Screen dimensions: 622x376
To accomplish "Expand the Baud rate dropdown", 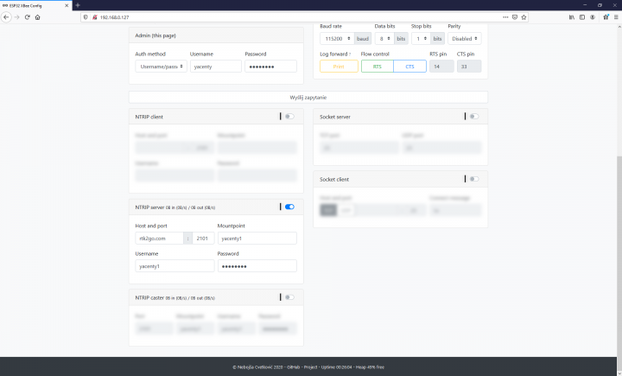I will click(336, 38).
